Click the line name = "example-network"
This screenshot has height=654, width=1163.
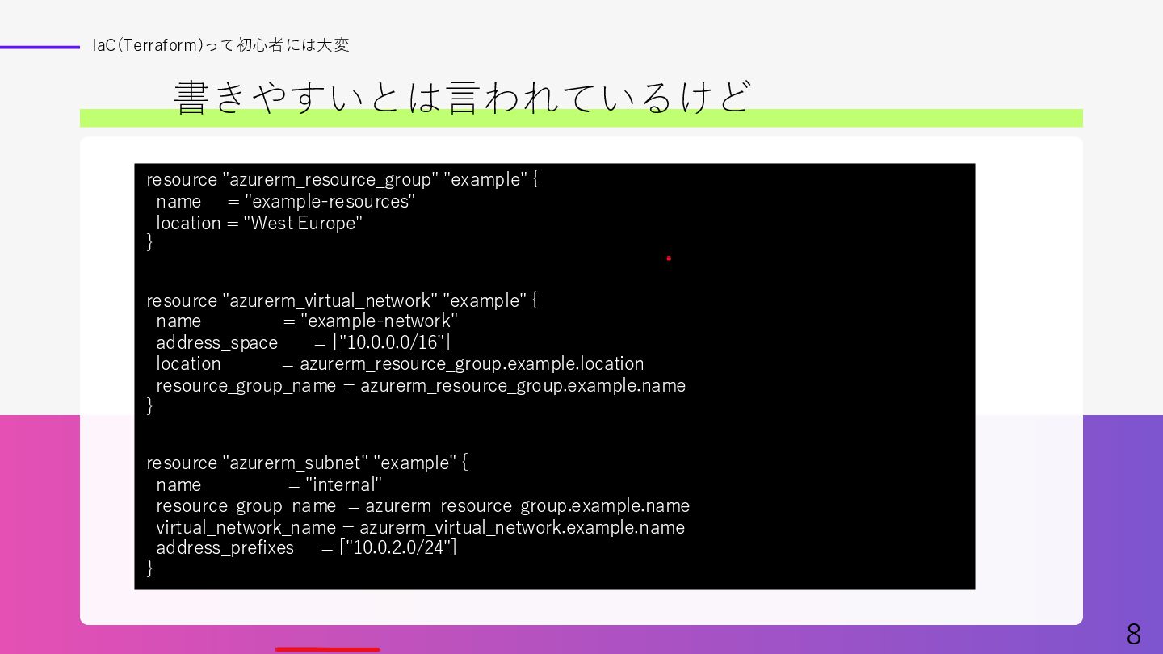[x=307, y=321]
